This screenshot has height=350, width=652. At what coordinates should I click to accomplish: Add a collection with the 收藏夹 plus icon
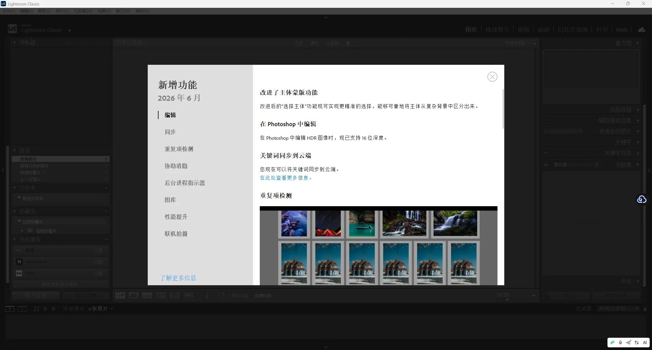point(106,211)
